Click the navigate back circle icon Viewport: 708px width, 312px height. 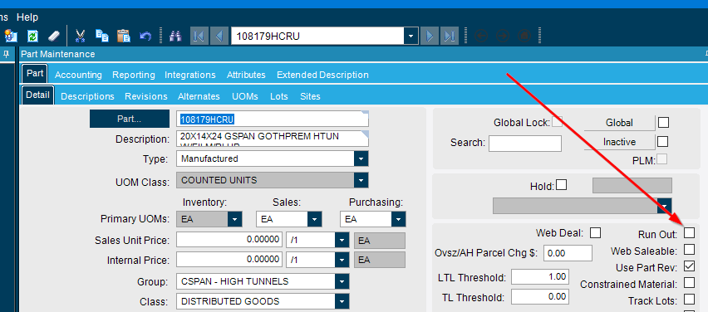pyautogui.click(x=481, y=36)
